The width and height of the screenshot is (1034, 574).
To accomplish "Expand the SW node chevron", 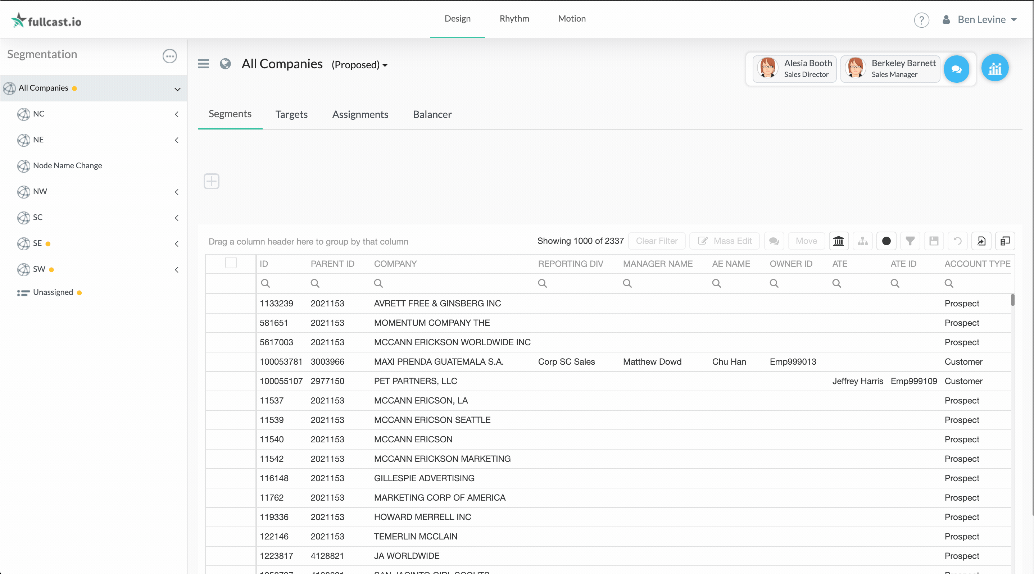I will (x=177, y=269).
